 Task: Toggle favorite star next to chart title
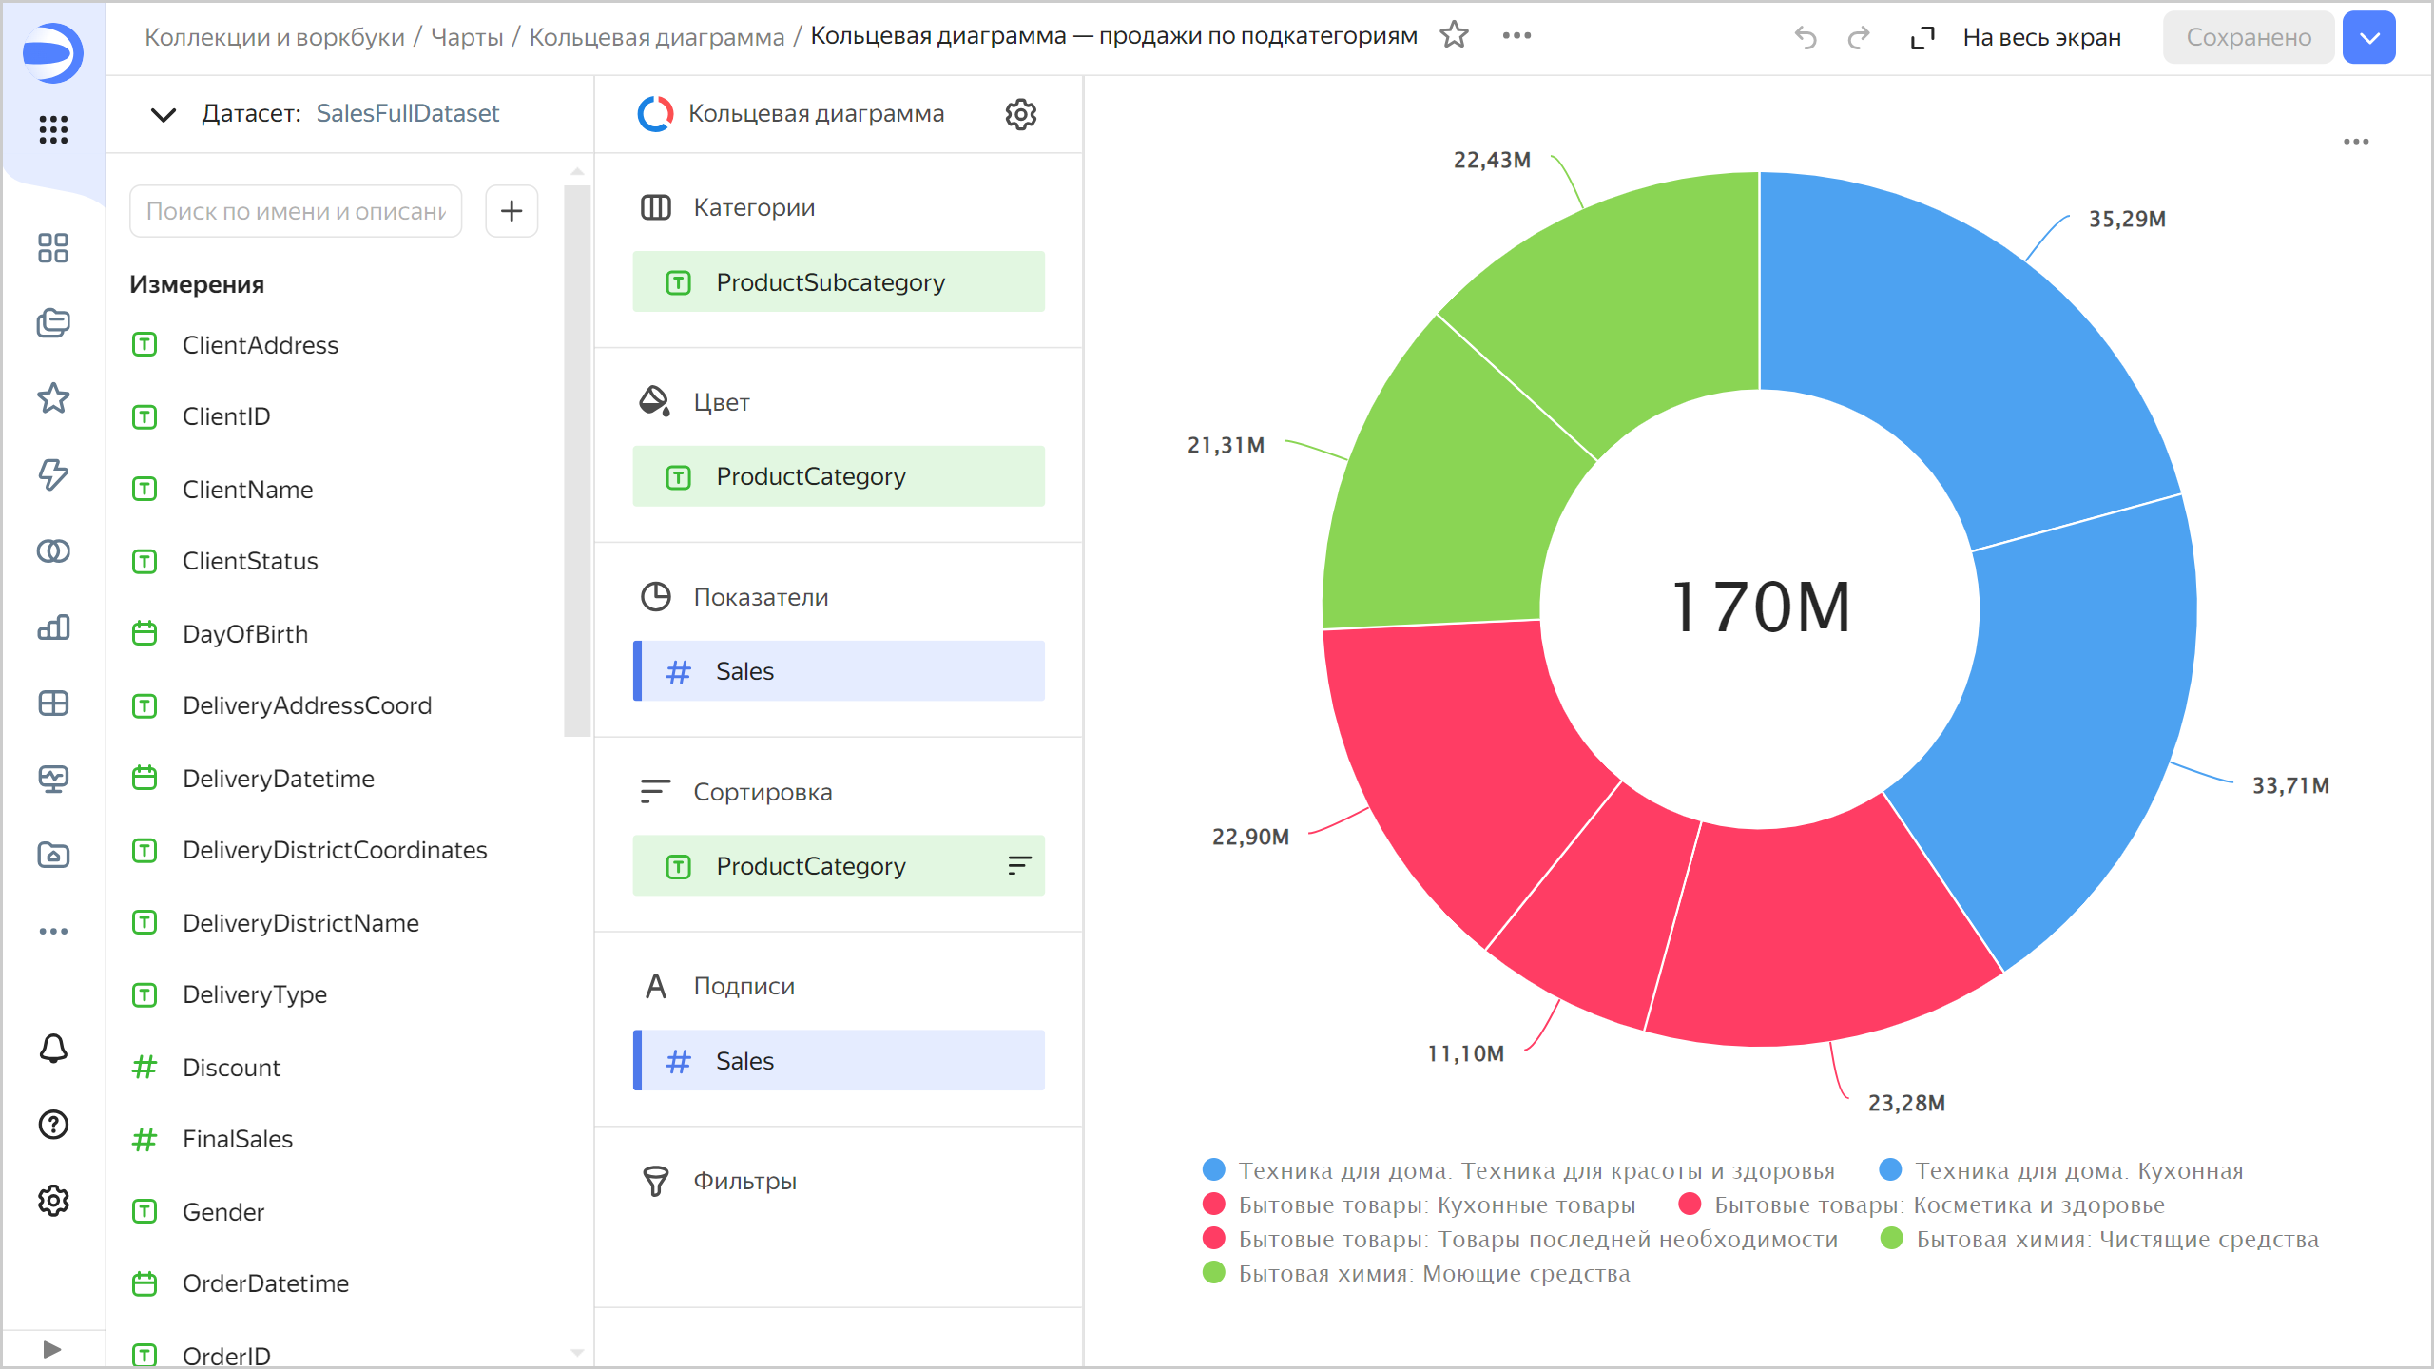(1455, 35)
